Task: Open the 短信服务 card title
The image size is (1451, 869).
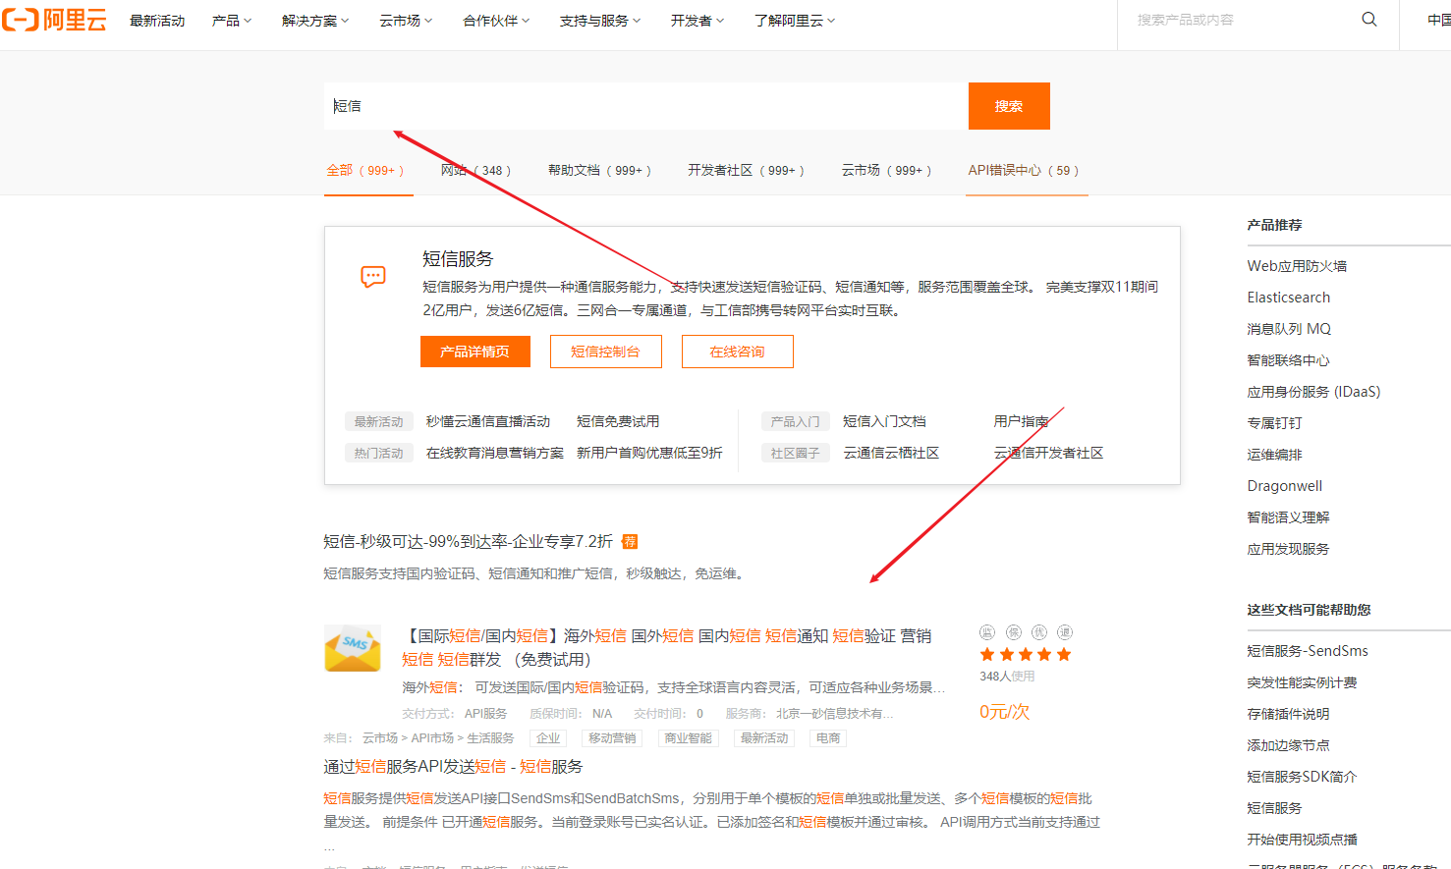Action: tap(458, 258)
